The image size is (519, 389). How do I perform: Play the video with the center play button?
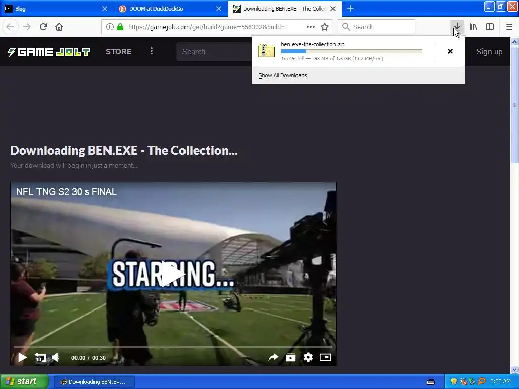173,274
